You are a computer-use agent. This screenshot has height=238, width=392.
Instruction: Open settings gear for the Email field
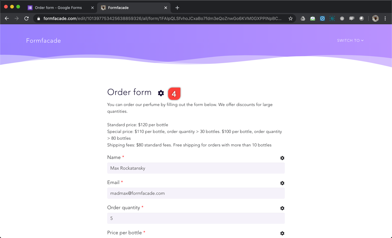282,183
